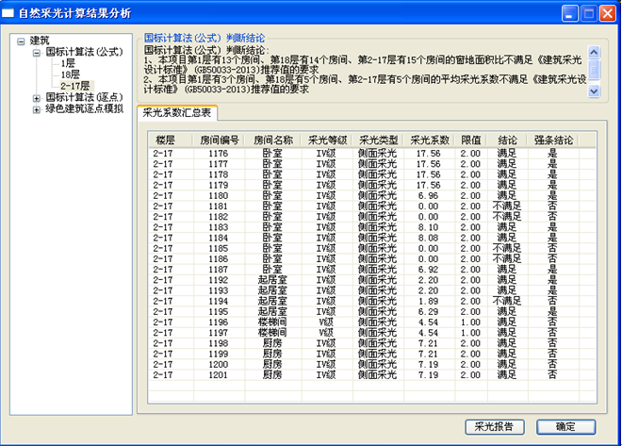Viewport: 622px width, 446px height.
Task: Select the 18层 tree item
Action: [71, 74]
